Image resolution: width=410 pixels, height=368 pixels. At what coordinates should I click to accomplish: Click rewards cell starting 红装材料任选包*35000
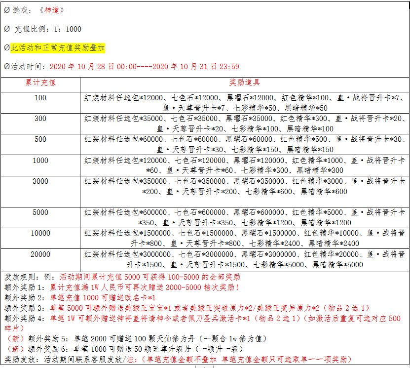[x=245, y=123]
